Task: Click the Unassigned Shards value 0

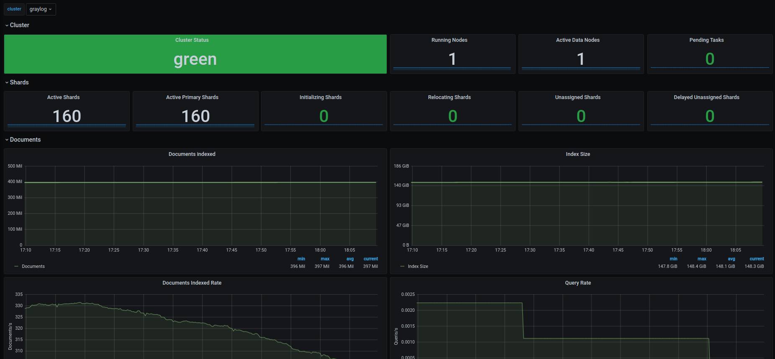Action: pyautogui.click(x=581, y=116)
